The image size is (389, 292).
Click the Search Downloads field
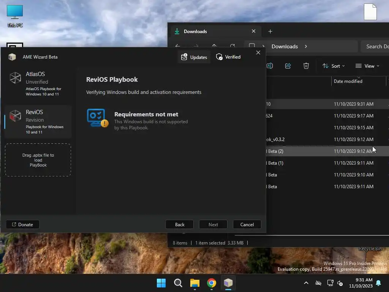tap(375, 47)
